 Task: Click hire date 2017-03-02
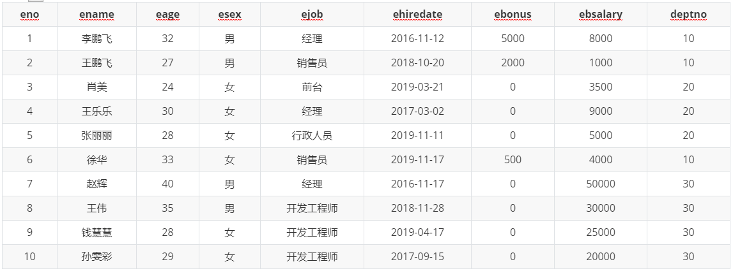pyautogui.click(x=417, y=112)
